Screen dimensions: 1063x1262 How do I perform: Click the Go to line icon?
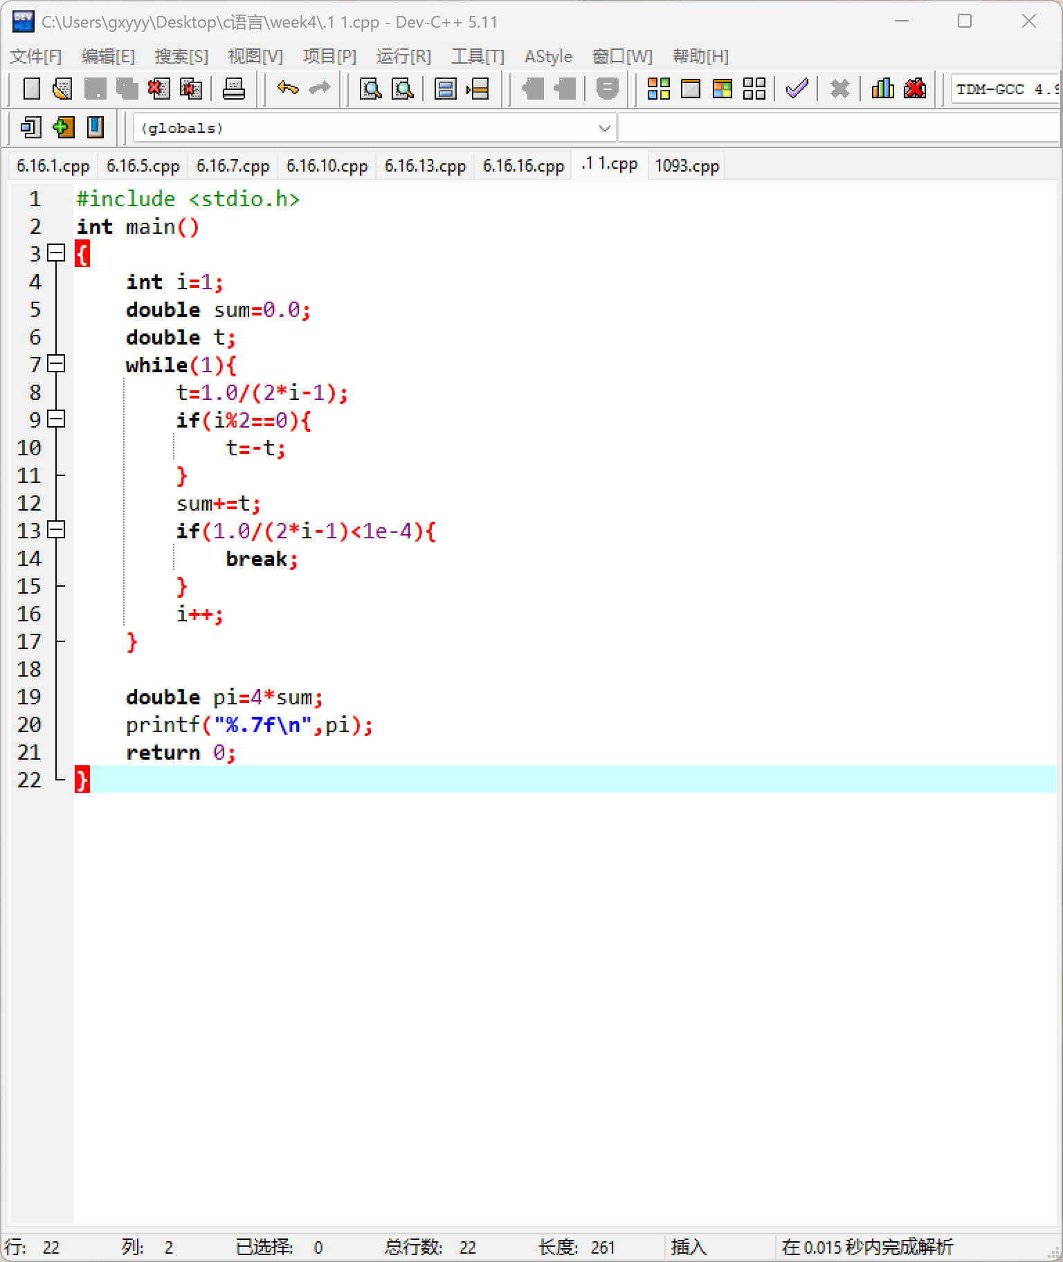coord(478,89)
